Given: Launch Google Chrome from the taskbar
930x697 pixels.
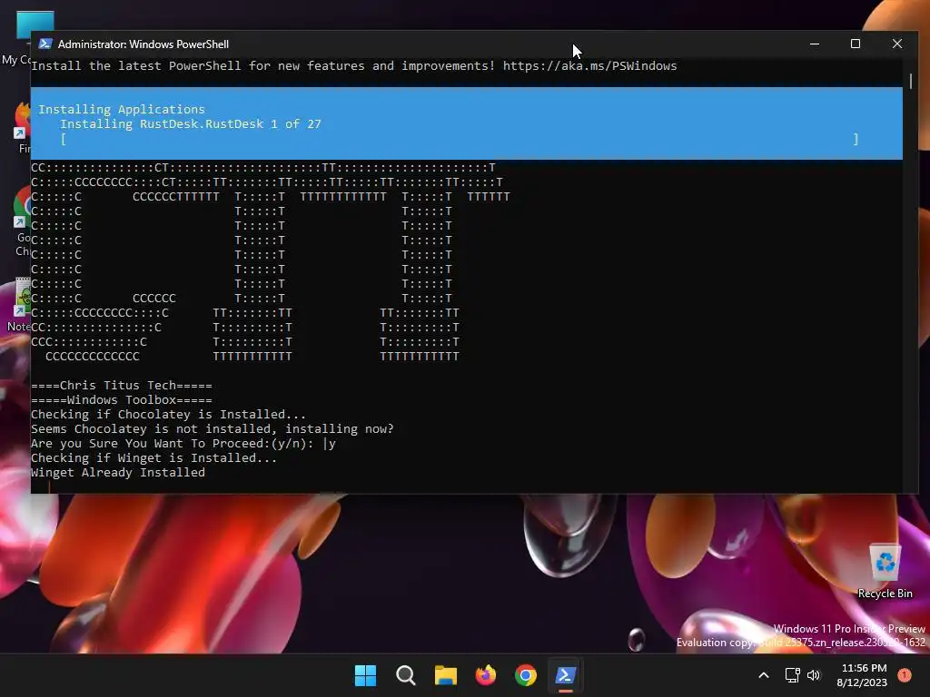Looking at the screenshot, I should (526, 675).
